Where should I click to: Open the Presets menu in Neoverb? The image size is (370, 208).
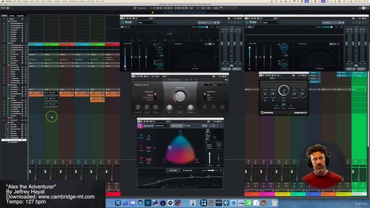pos(188,126)
